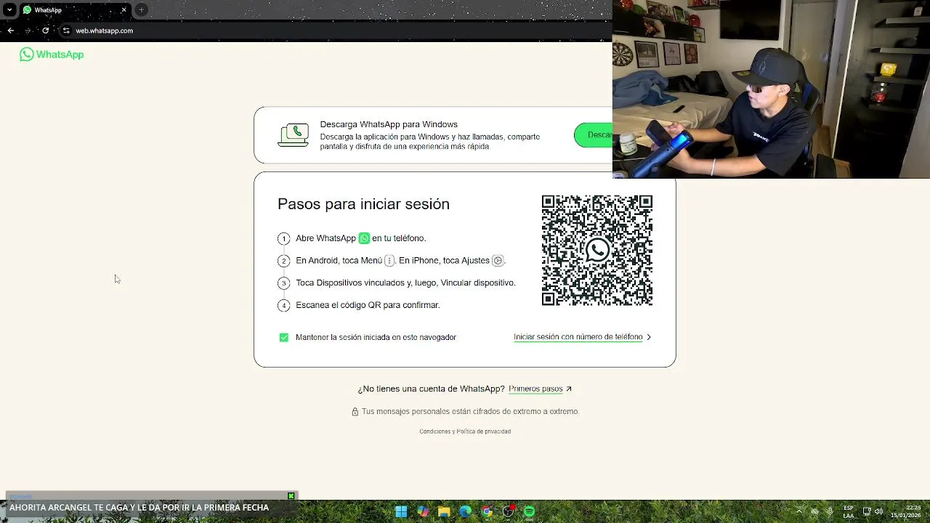Click the ESP LAA language indicator
The width and height of the screenshot is (930, 523).
click(849, 511)
